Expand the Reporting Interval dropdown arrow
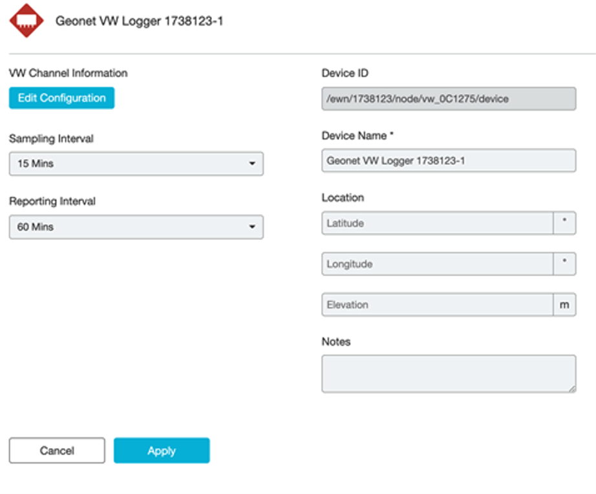596x494 pixels. pyautogui.click(x=251, y=227)
